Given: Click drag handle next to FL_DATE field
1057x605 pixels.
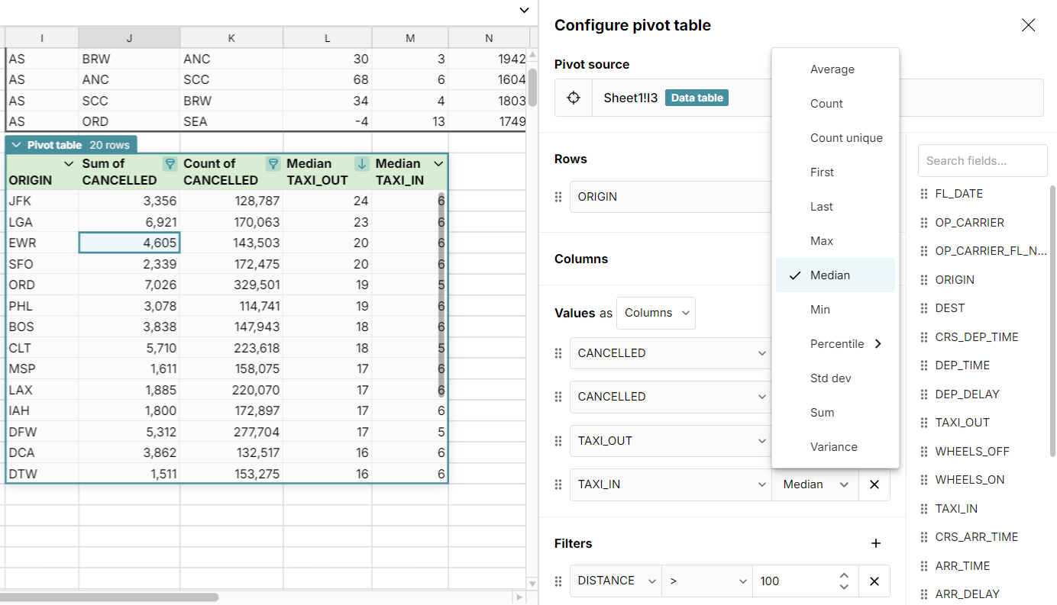Looking at the screenshot, I should 924,194.
